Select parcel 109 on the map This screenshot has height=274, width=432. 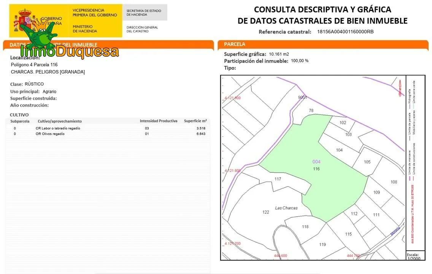(376, 192)
